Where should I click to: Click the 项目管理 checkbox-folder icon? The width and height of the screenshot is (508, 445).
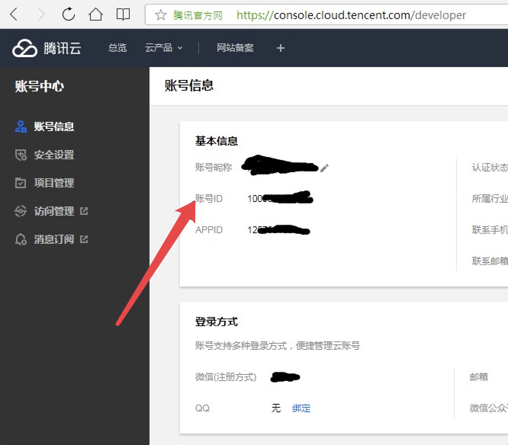(21, 183)
